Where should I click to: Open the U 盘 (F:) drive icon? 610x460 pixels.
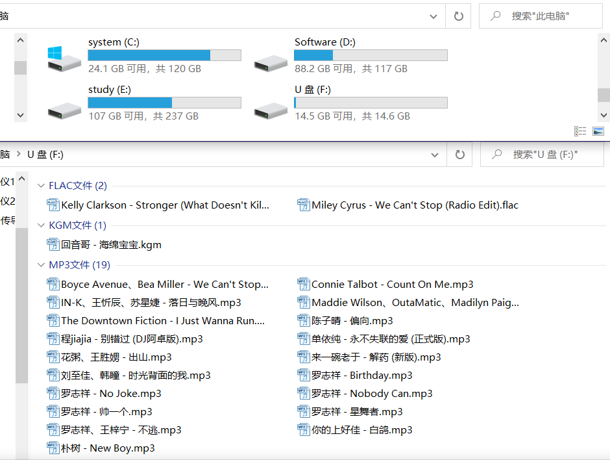(x=271, y=110)
